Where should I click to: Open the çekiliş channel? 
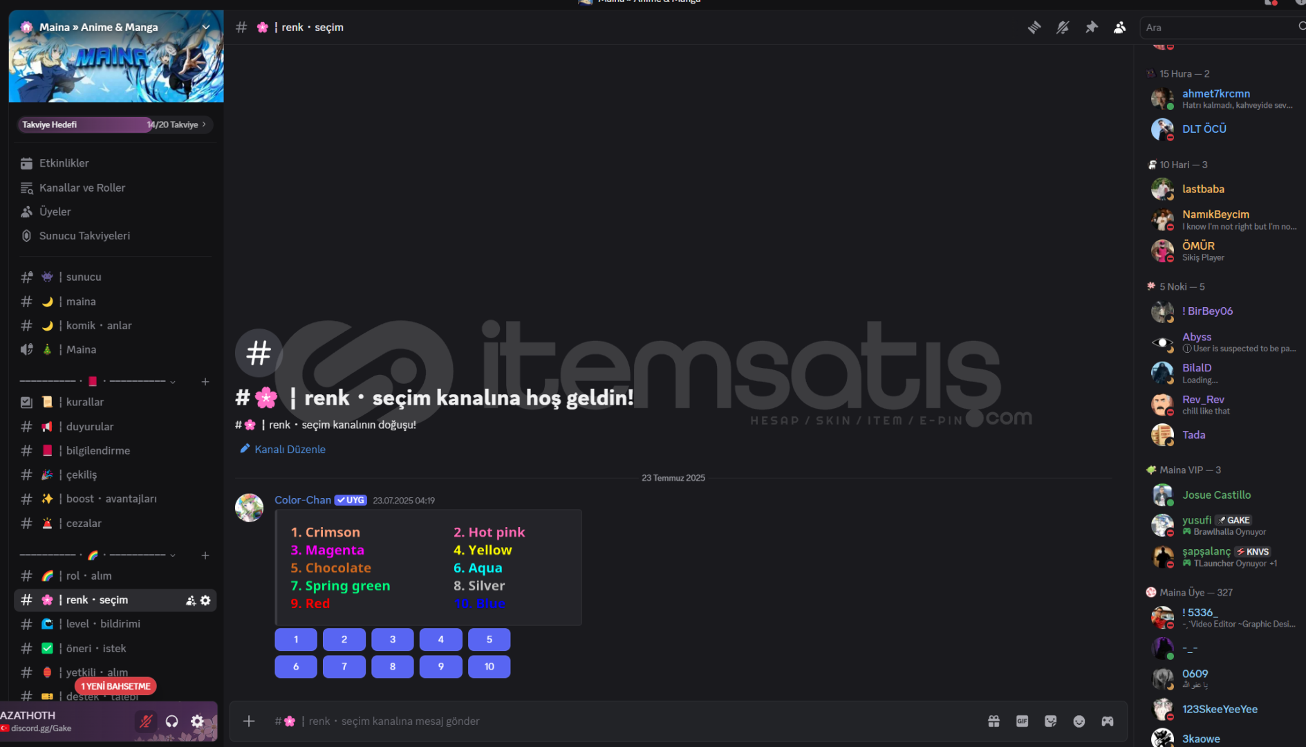[115, 474]
